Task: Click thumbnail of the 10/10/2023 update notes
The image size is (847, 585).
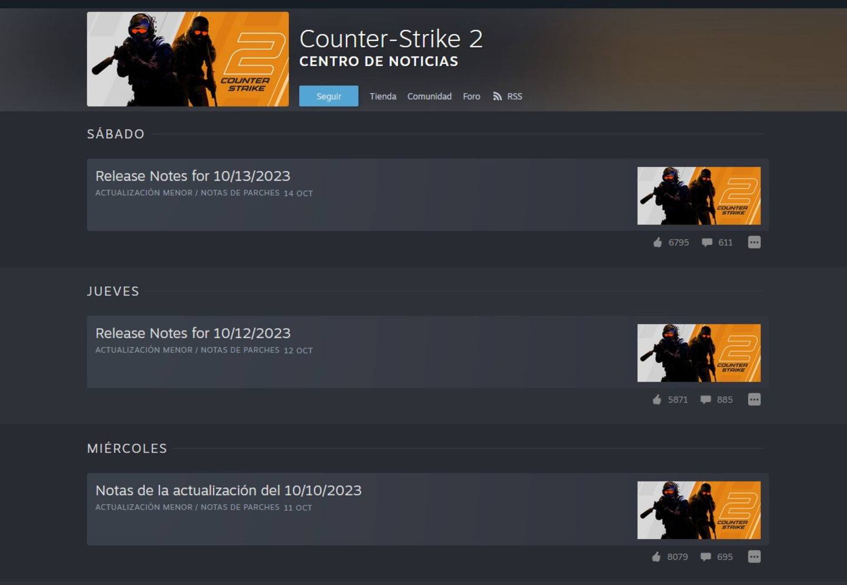Action: (x=699, y=510)
